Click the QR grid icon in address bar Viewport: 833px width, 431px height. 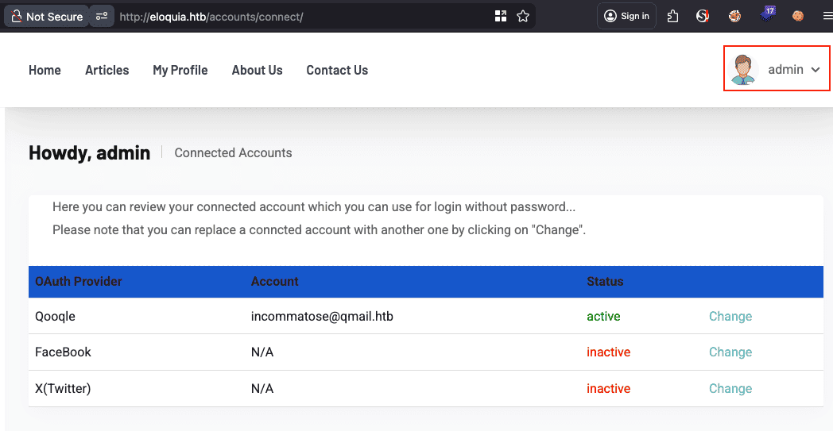tap(501, 17)
